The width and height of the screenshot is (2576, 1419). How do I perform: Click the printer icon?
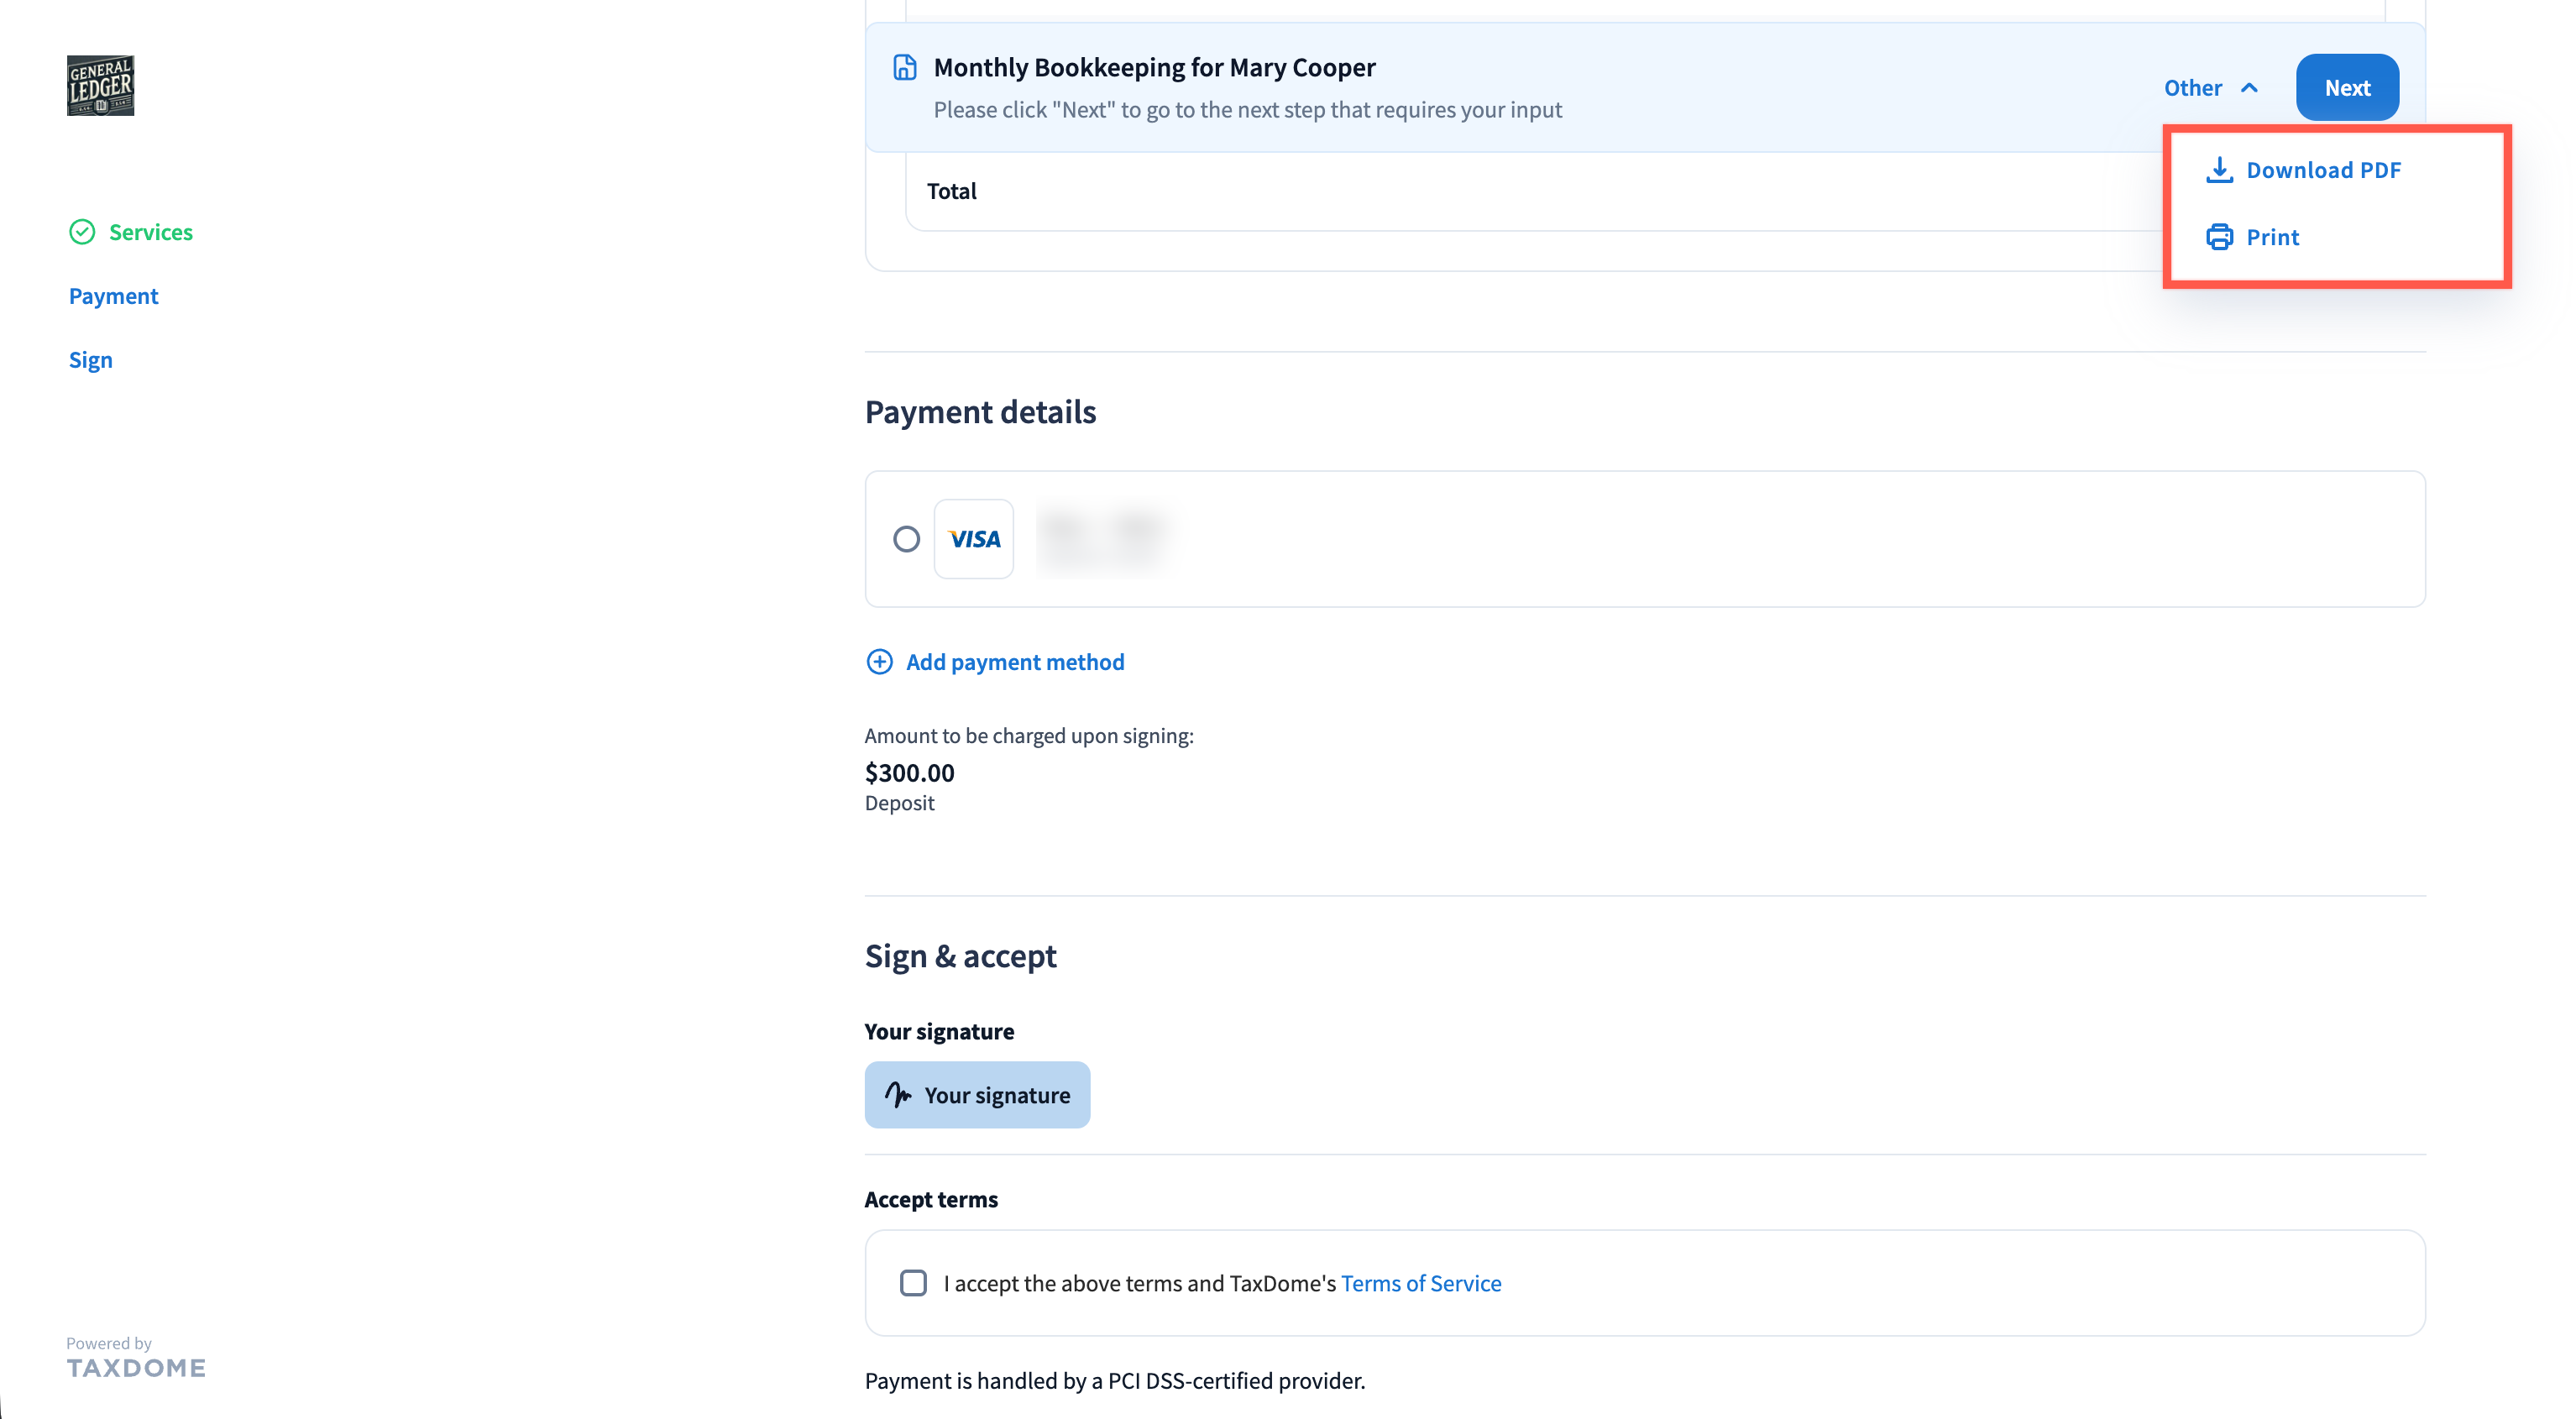click(x=2219, y=237)
